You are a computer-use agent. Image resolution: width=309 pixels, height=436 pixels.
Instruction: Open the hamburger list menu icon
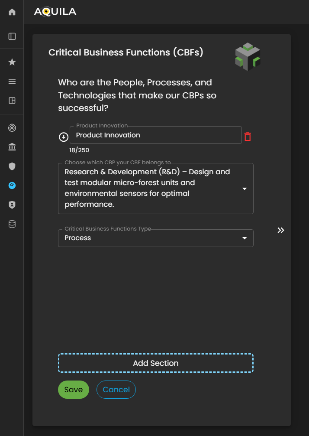click(12, 81)
